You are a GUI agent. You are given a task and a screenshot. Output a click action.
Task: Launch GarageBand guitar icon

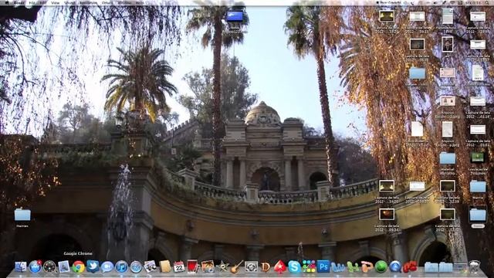tap(237, 266)
